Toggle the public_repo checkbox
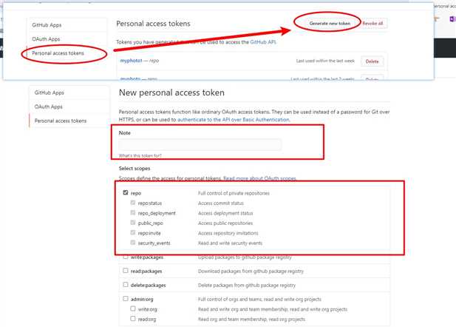Screen dimensions: 456x327 click(x=133, y=223)
